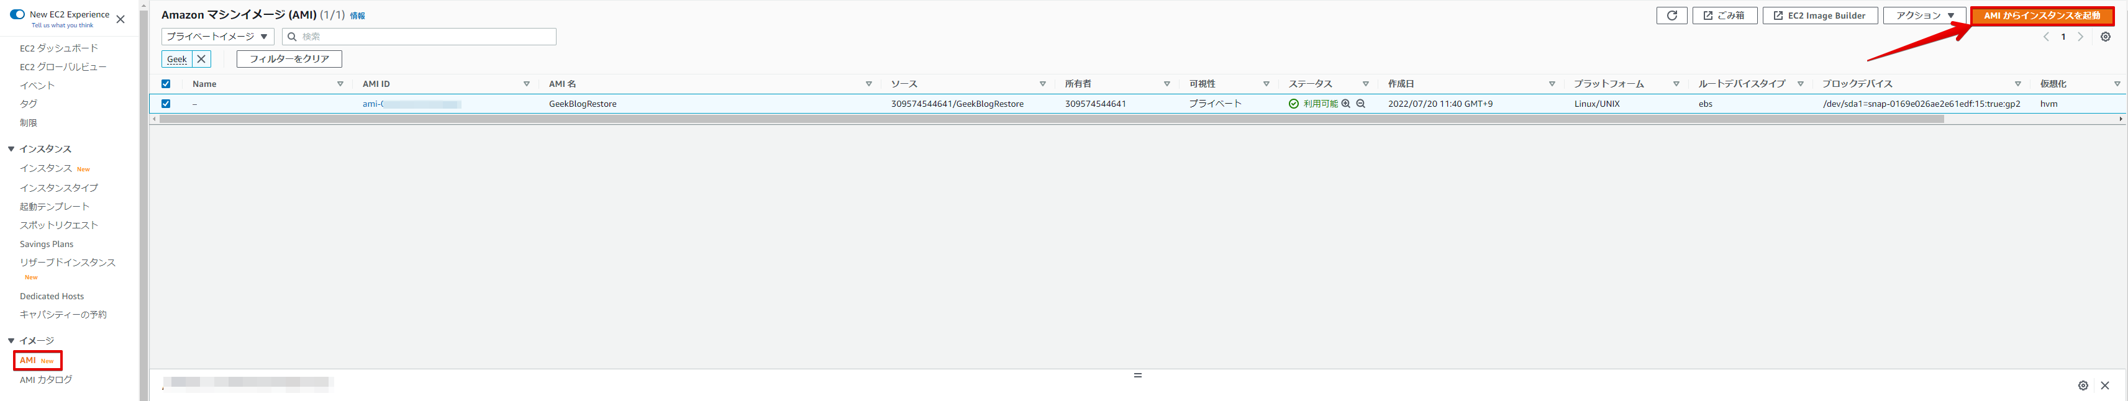The height and width of the screenshot is (401, 2128).
Task: Sort by the AMI ID column
Action: tap(526, 84)
